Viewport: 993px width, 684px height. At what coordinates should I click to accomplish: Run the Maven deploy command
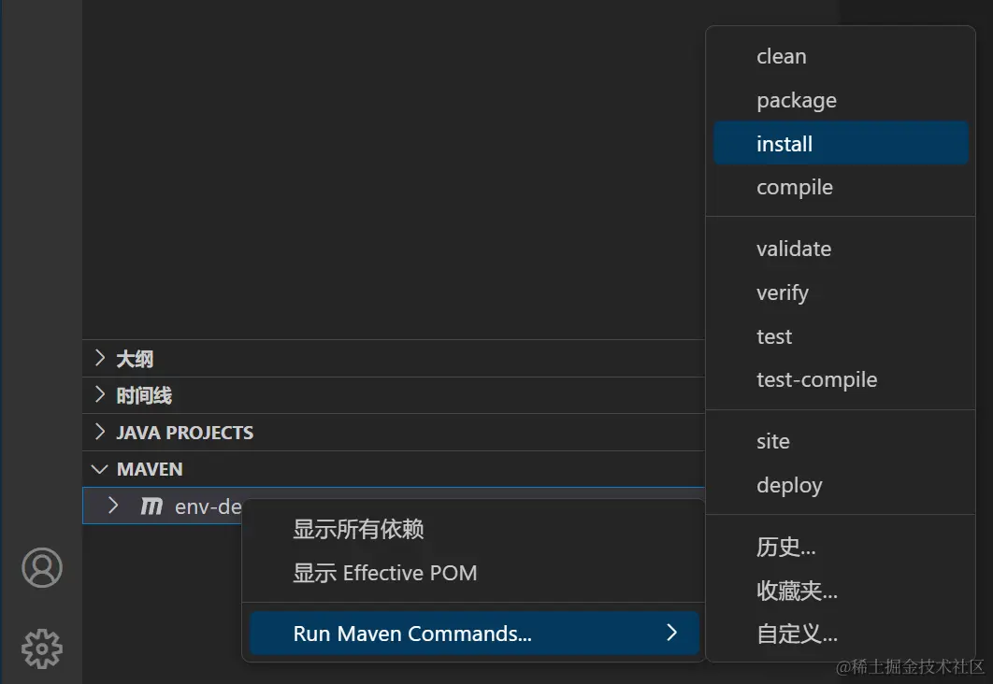(x=789, y=486)
